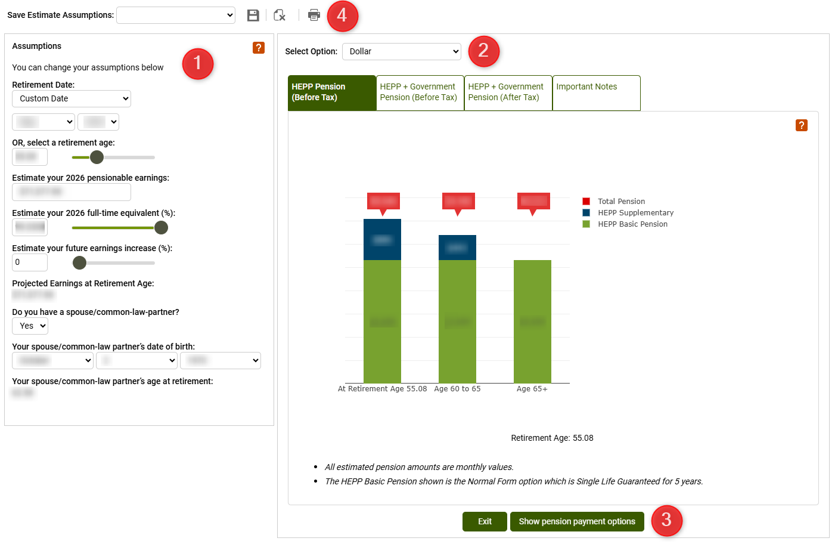Open HEPP + Government Pension (After Tax) tab
This screenshot has width=838, height=544.
click(508, 92)
